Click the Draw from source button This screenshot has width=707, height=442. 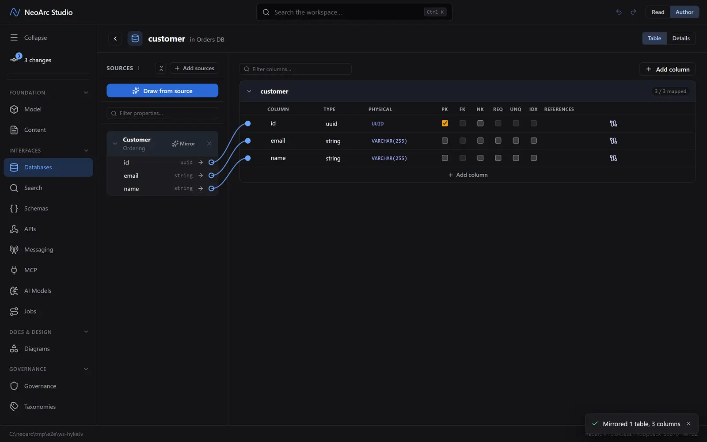point(162,91)
